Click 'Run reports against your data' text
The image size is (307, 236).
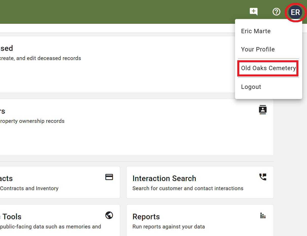(168, 227)
